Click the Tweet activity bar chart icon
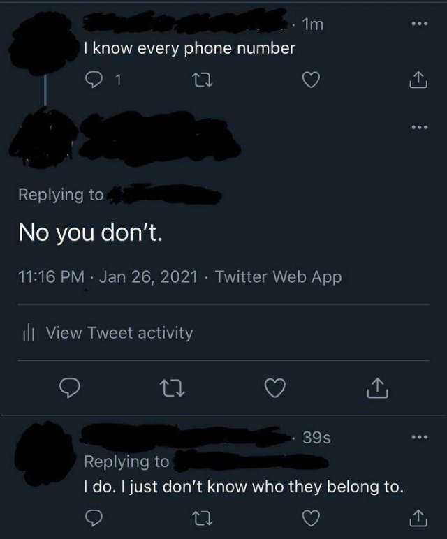 click(x=29, y=333)
